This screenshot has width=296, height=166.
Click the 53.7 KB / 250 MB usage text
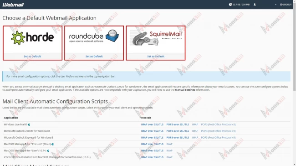[x=241, y=5]
